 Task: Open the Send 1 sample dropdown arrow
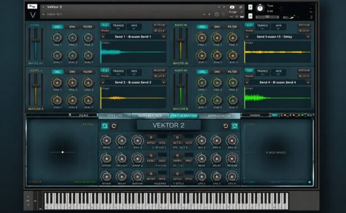click(163, 37)
